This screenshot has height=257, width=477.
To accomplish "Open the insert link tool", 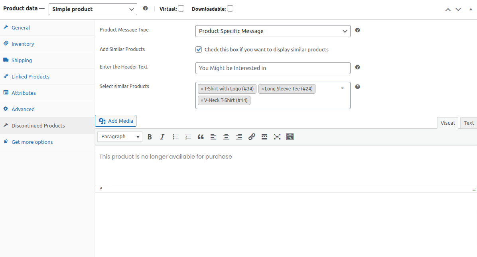I will (252, 137).
